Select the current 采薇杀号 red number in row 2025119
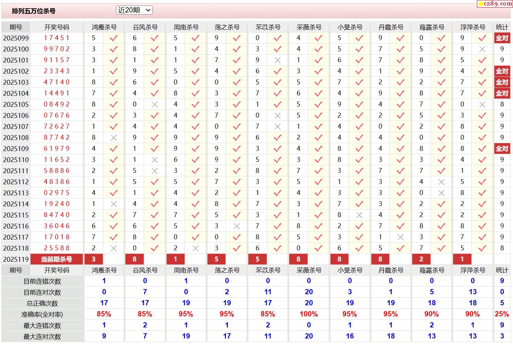 (x=298, y=259)
